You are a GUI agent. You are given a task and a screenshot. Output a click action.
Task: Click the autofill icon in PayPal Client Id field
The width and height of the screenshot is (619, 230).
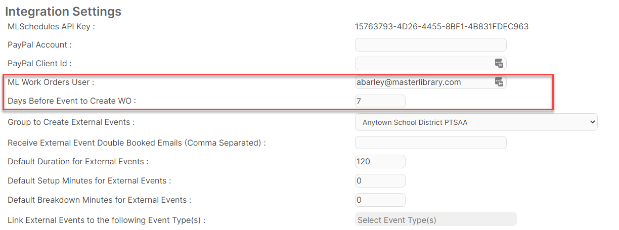pyautogui.click(x=499, y=63)
